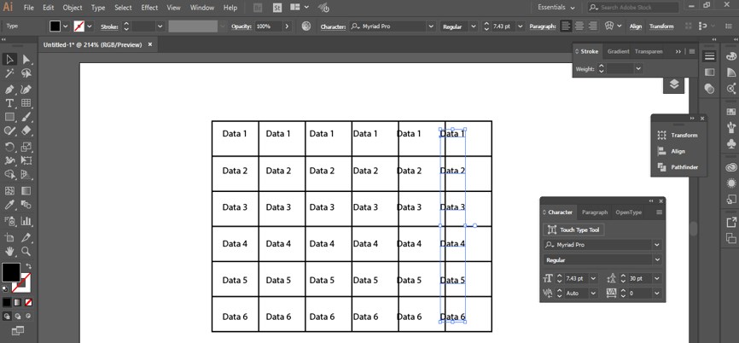Image resolution: width=739 pixels, height=343 pixels.
Task: Select the Mesh tool
Action: pos(9,191)
